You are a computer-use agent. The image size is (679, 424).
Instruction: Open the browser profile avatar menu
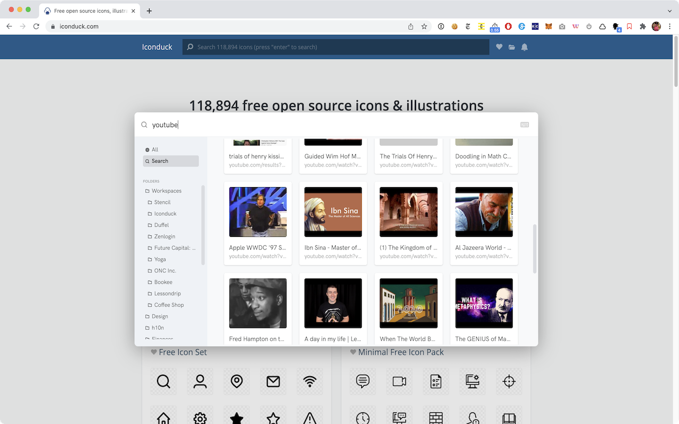[656, 26]
